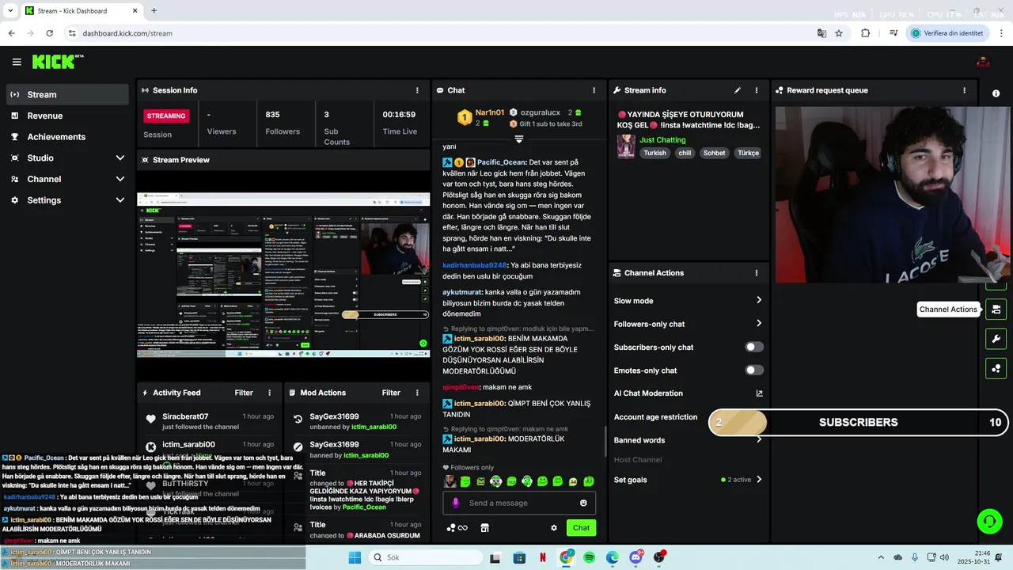Click the Sohbet stream tag
Viewport: 1013px width, 570px height.
point(714,153)
